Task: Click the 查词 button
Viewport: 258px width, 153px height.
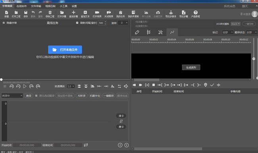Action: point(29,96)
